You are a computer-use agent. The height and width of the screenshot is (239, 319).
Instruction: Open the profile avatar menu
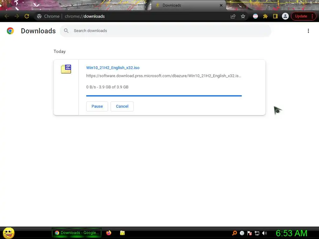point(285,16)
